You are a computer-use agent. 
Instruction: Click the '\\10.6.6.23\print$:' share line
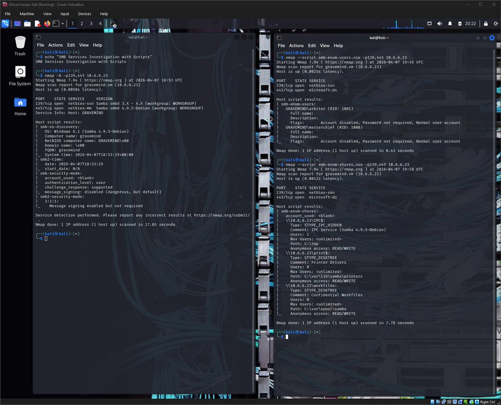click(308, 253)
